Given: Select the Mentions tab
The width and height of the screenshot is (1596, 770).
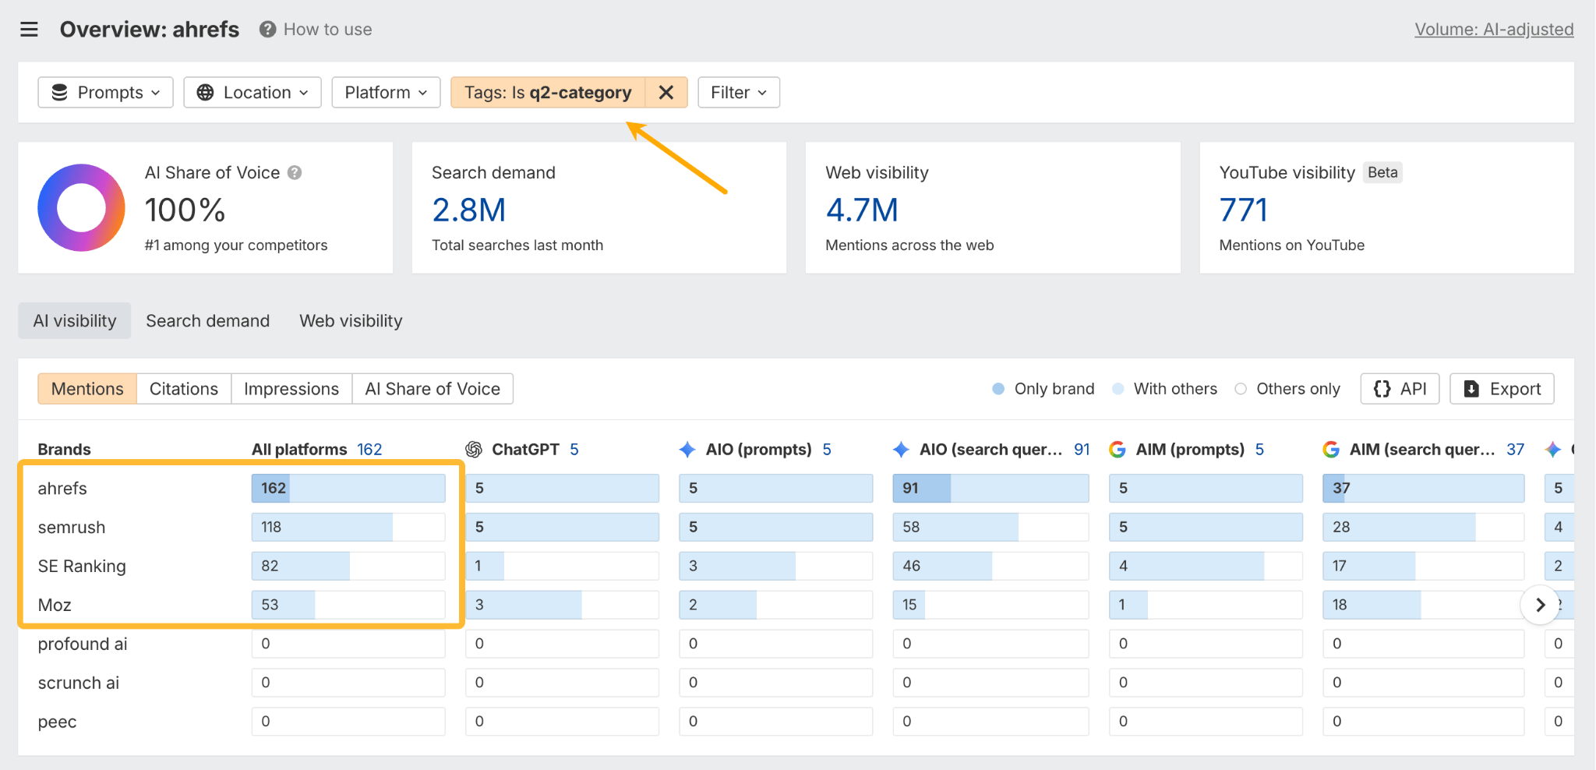Looking at the screenshot, I should point(87,389).
